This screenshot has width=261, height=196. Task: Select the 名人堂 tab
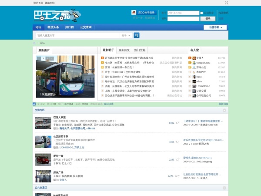(194, 50)
